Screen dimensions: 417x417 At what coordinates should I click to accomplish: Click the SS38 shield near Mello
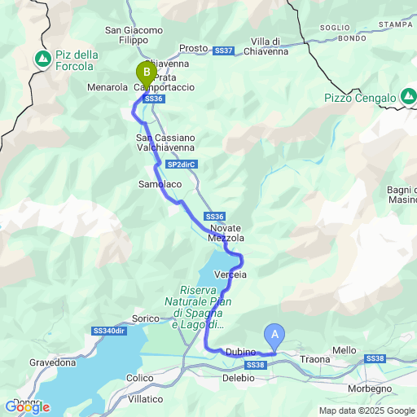tap(375, 358)
